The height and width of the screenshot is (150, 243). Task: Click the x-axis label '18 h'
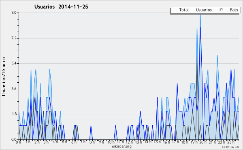[185, 142]
